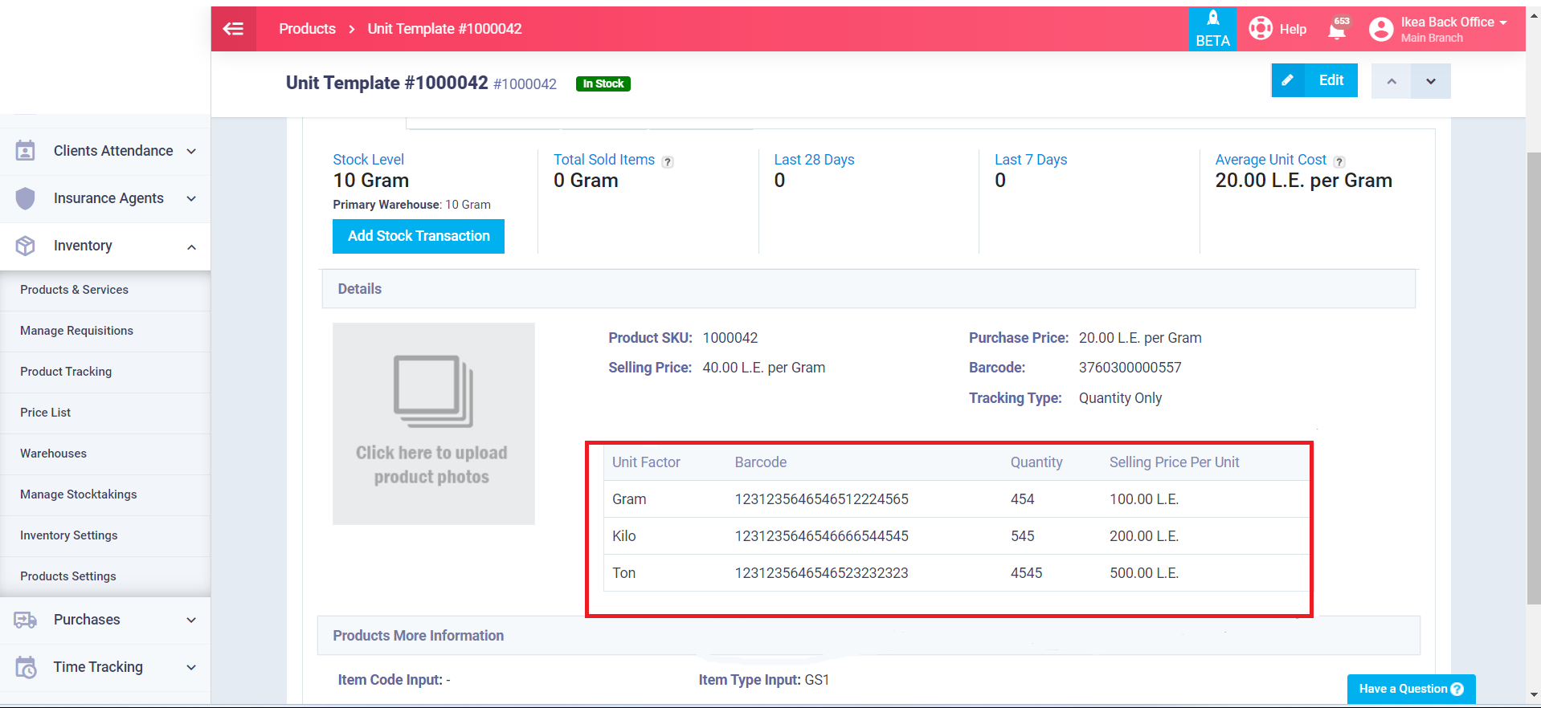The width and height of the screenshot is (1541, 708).
Task: Open the BETA rocket icon
Action: [1212, 18]
